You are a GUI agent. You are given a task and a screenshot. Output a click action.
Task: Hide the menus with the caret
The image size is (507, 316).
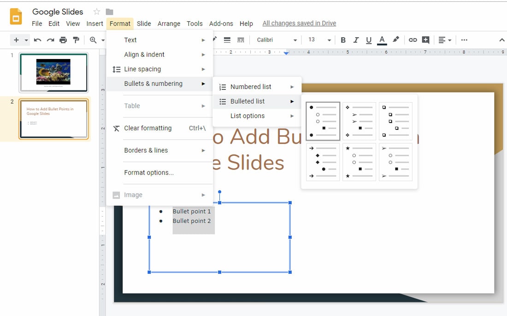click(501, 40)
